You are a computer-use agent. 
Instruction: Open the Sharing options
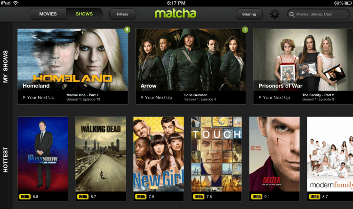(x=249, y=14)
